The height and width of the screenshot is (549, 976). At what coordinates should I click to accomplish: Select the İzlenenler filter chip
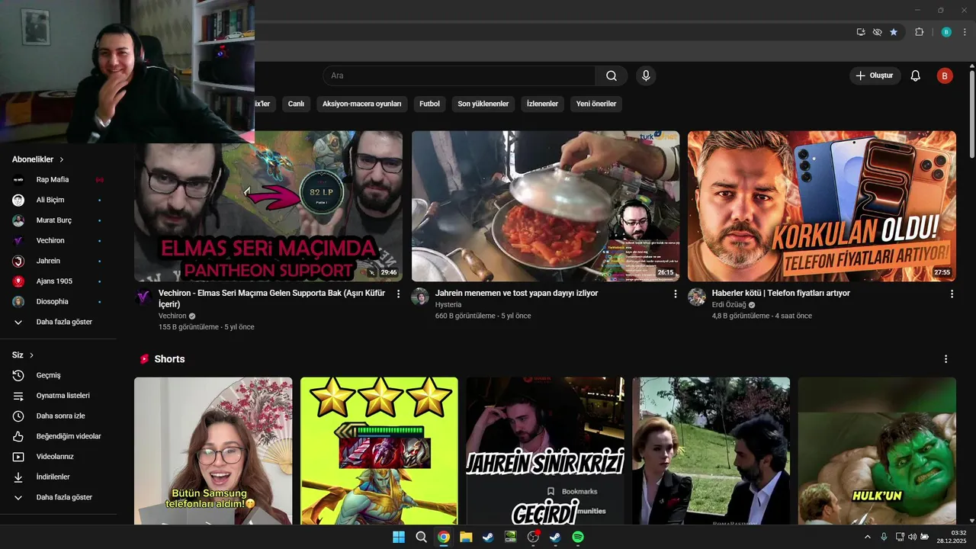(542, 104)
